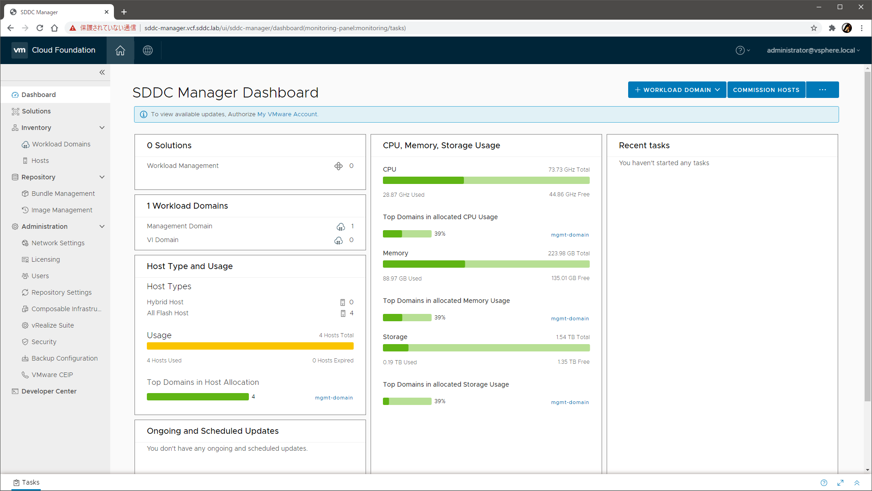
Task: Select the Hosts icon in Inventory
Action: coord(26,160)
